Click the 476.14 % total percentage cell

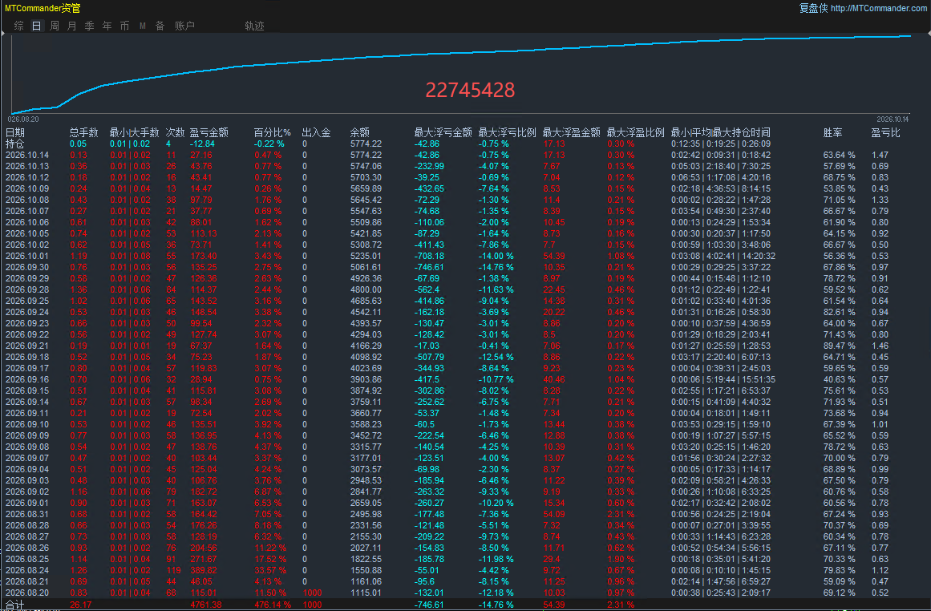point(273,605)
